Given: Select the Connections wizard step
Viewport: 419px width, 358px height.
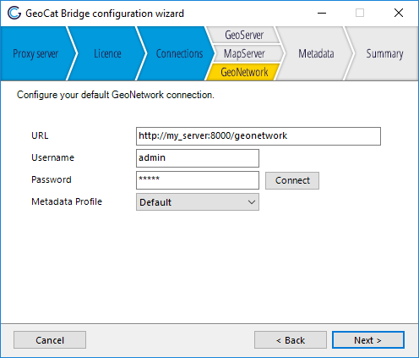Looking at the screenshot, I should coord(179,53).
